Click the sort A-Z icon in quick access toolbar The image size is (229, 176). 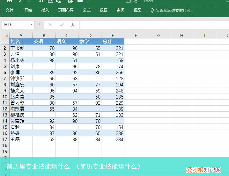pyautogui.click(x=41, y=1)
